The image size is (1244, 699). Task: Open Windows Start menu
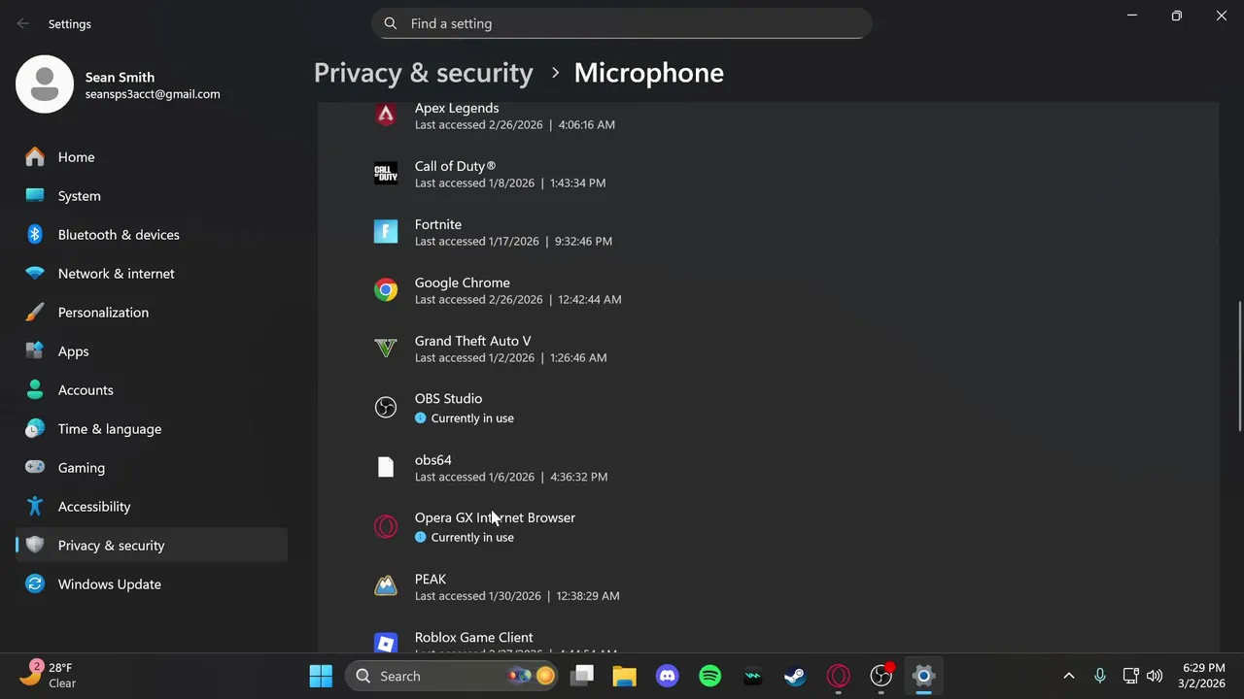[321, 676]
